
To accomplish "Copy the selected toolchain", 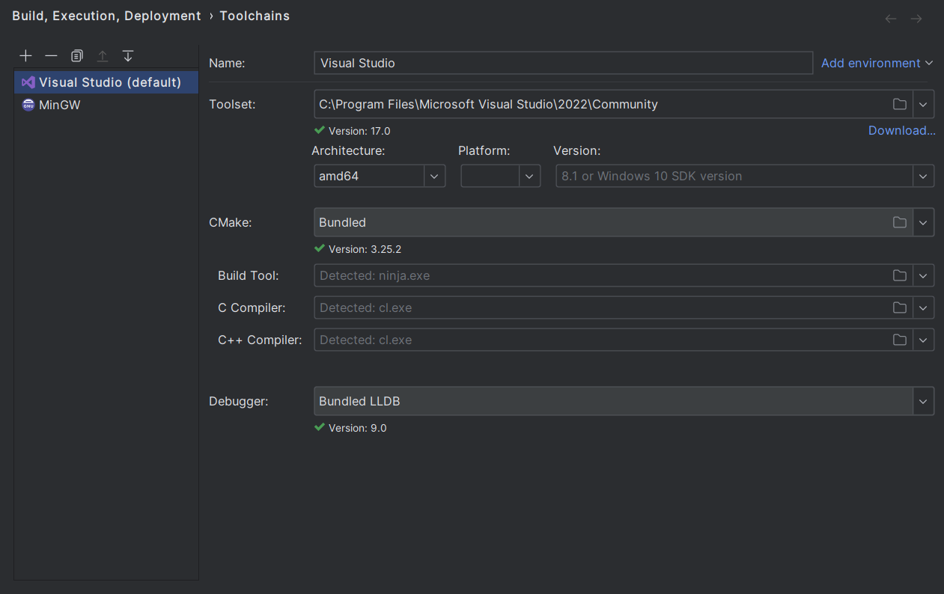I will pyautogui.click(x=76, y=56).
